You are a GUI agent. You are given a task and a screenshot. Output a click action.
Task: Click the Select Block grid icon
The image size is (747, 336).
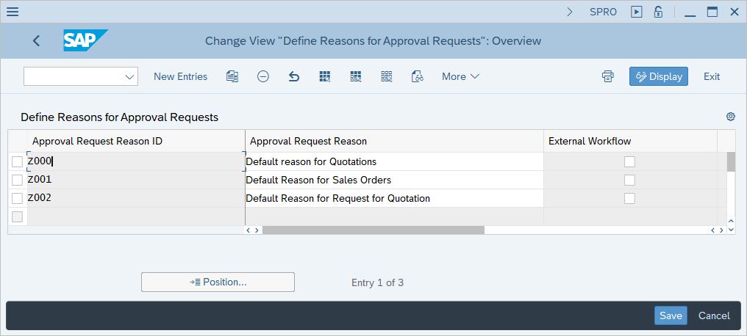[x=356, y=76]
